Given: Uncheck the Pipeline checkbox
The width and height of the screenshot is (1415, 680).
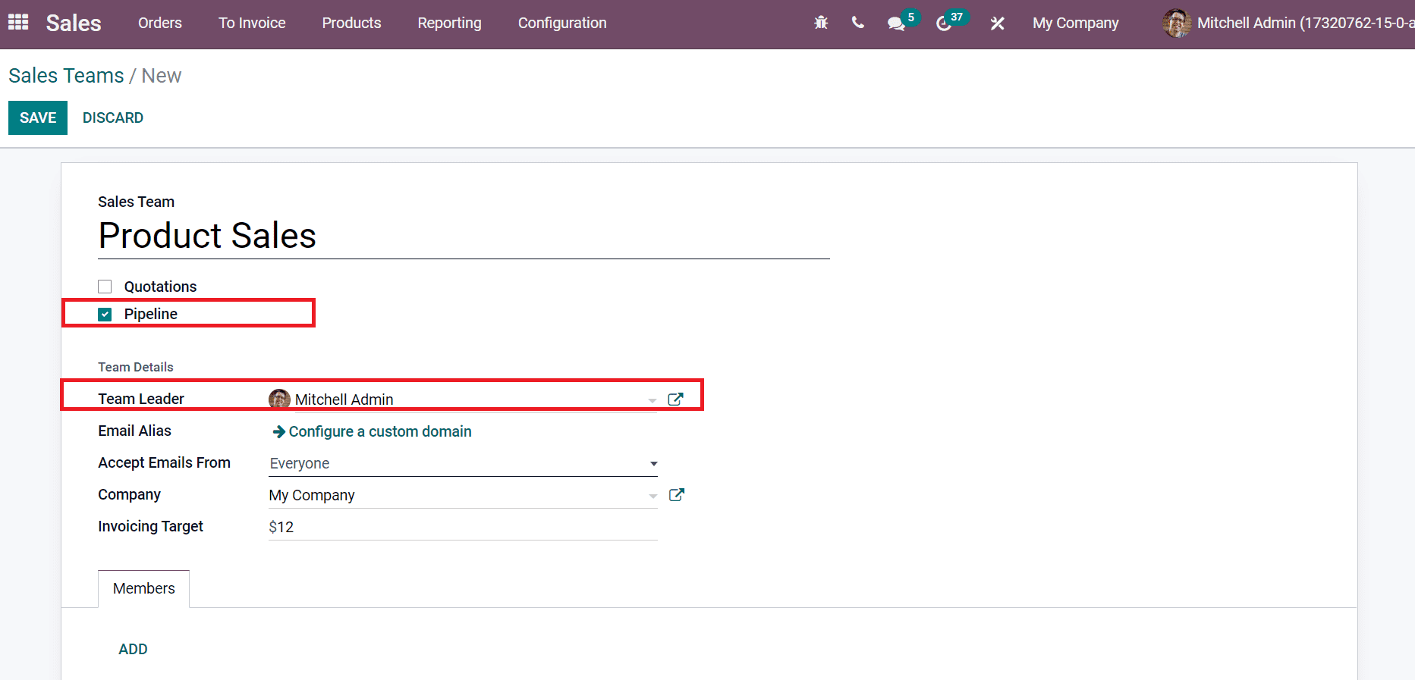Looking at the screenshot, I should [x=105, y=314].
